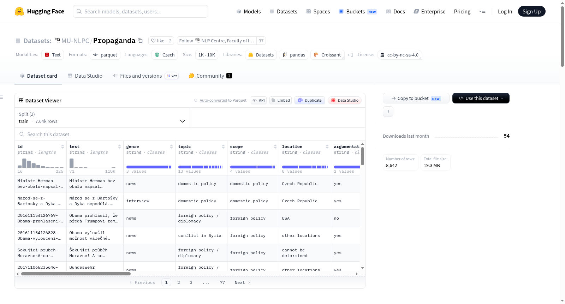Jump to page 77 of the dataset

pyautogui.click(x=222, y=282)
